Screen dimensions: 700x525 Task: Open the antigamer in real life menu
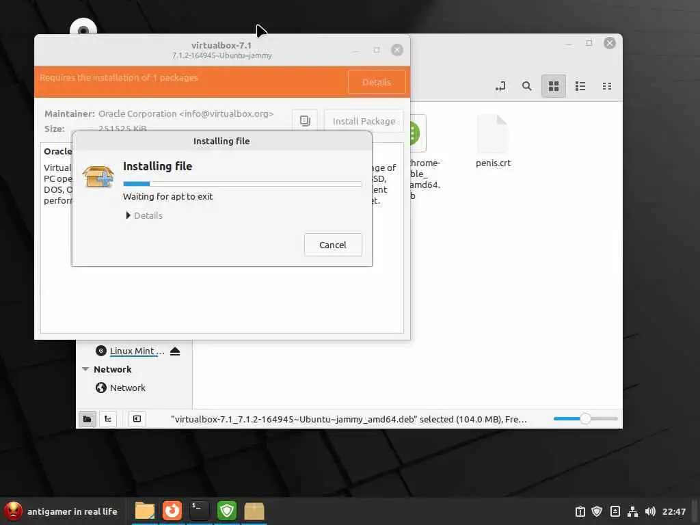pyautogui.click(x=61, y=511)
